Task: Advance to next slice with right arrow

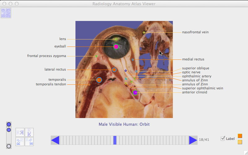Action: pos(193,140)
